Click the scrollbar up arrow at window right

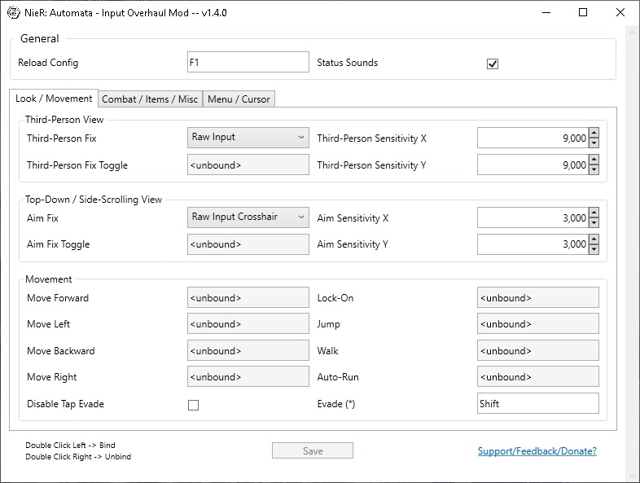tap(632, 33)
